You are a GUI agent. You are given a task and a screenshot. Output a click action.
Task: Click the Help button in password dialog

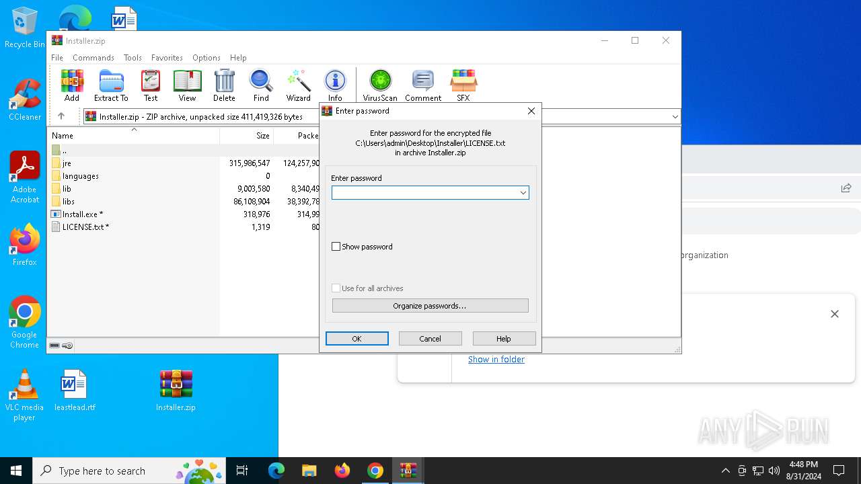(x=504, y=339)
